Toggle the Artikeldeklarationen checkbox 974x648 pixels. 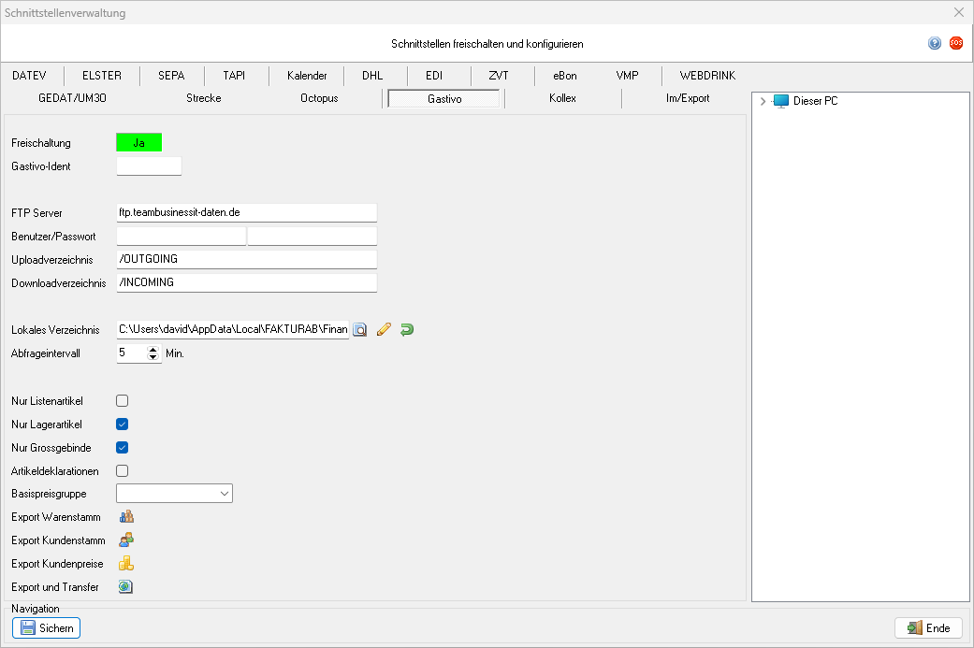click(x=122, y=471)
